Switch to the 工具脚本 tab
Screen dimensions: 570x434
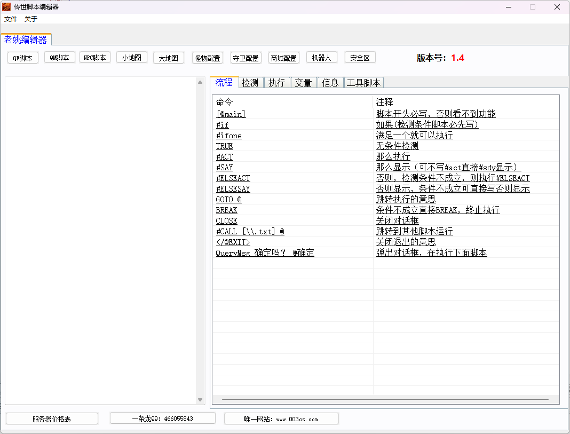point(363,83)
